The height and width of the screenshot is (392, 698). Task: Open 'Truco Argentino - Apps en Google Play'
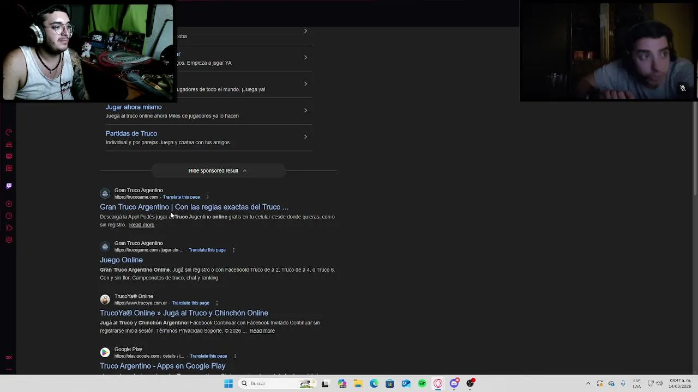[163, 366]
